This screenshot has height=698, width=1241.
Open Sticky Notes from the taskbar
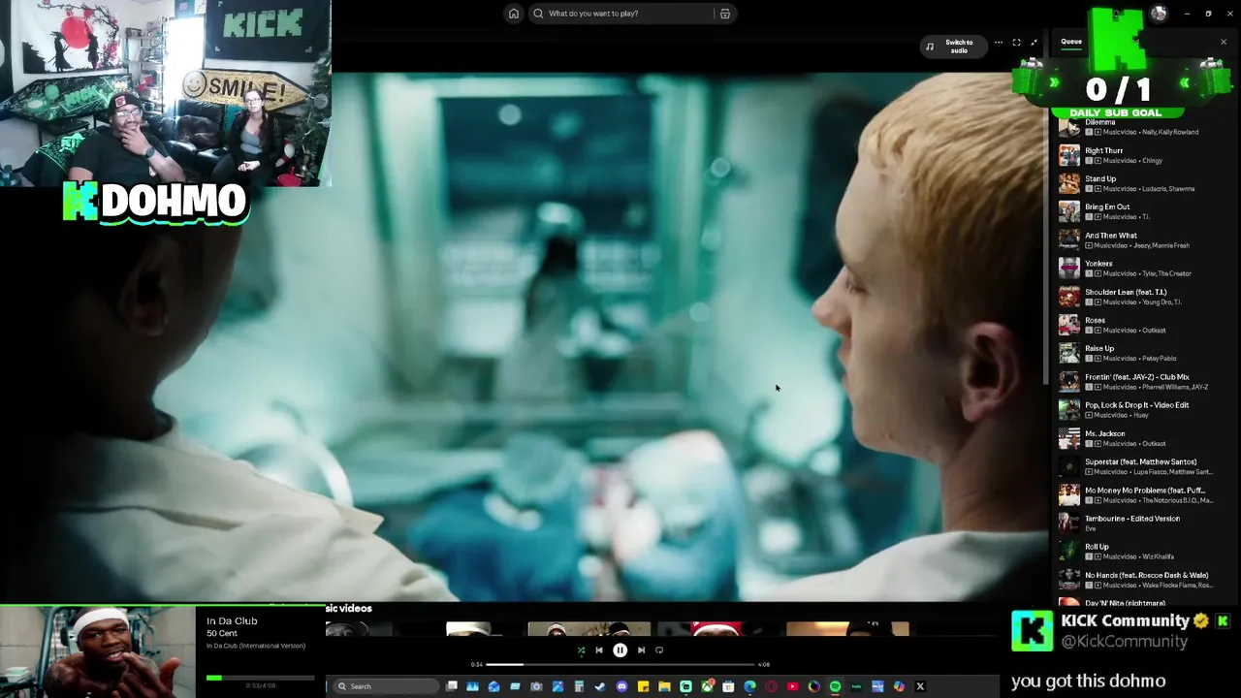(643, 686)
